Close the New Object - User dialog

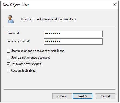coord(114,5)
